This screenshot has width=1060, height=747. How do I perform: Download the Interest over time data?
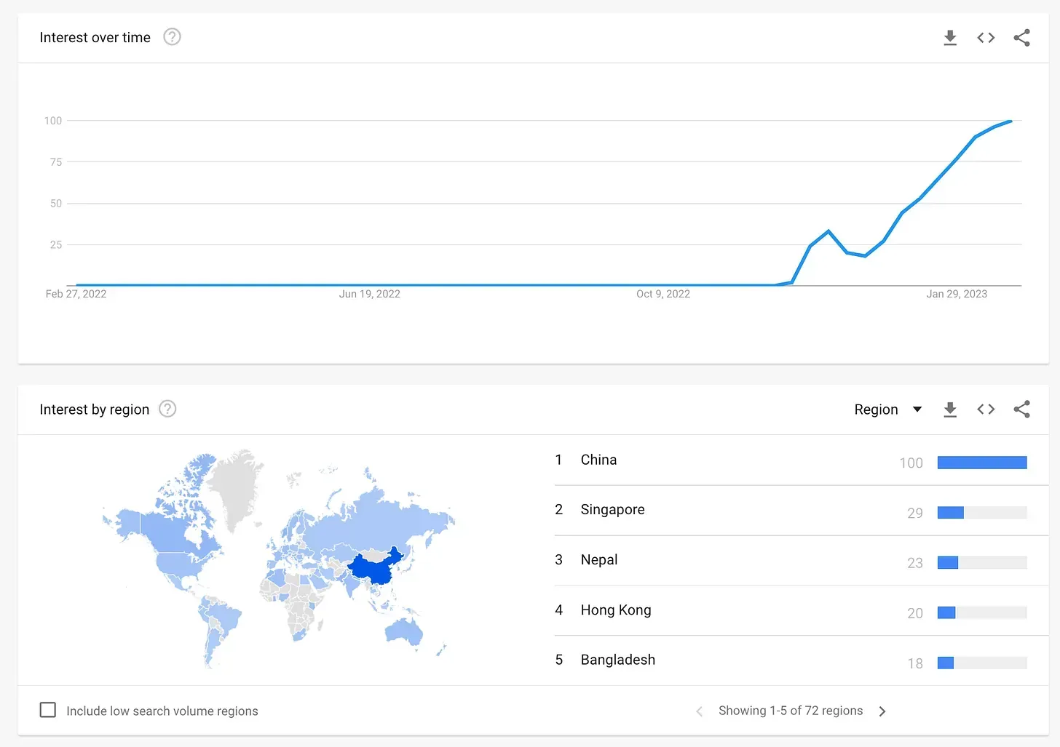pos(950,38)
